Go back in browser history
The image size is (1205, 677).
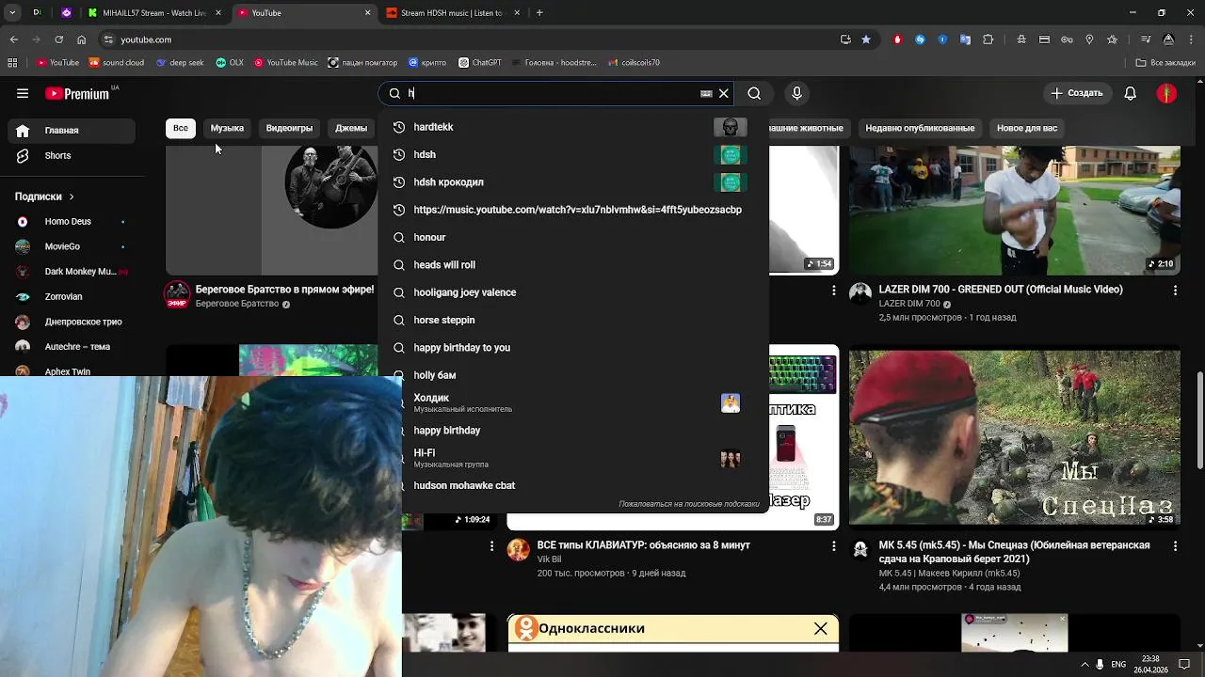[x=13, y=39]
